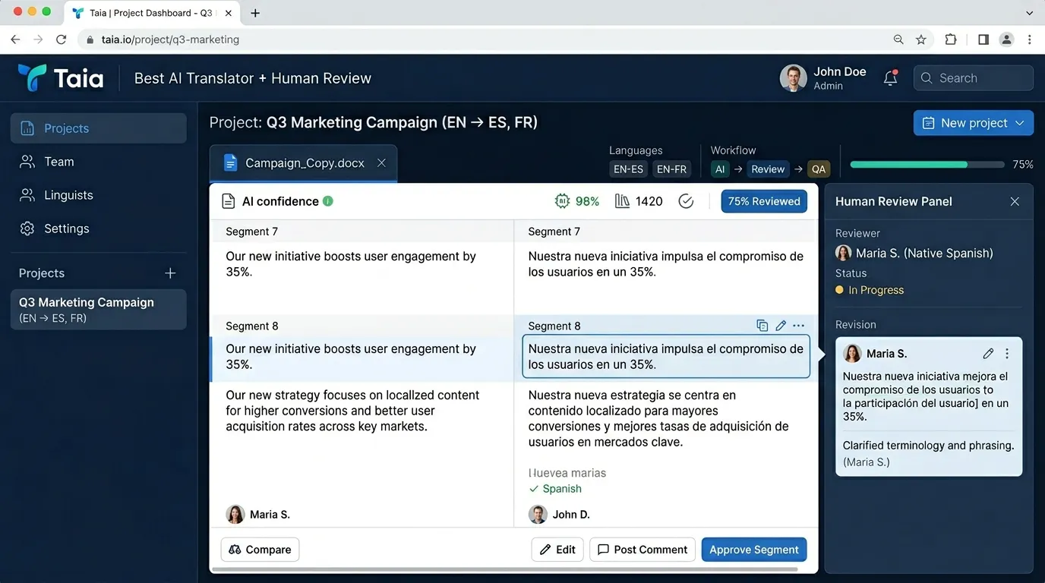
Task: Open browser profile icon
Action: pos(1006,39)
